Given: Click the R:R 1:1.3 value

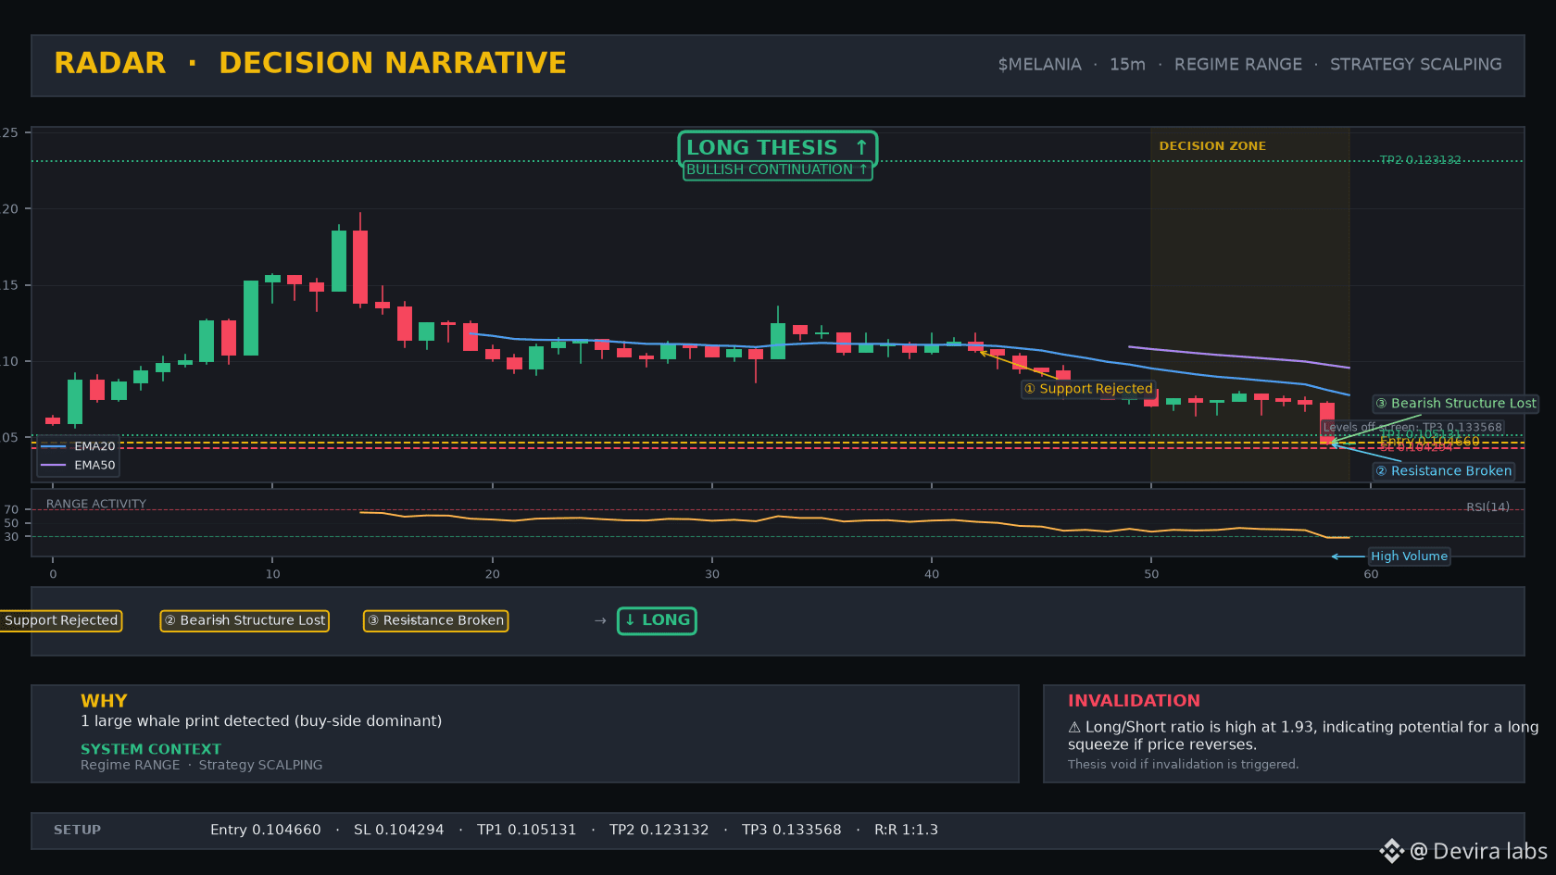Looking at the screenshot, I should [x=906, y=831].
